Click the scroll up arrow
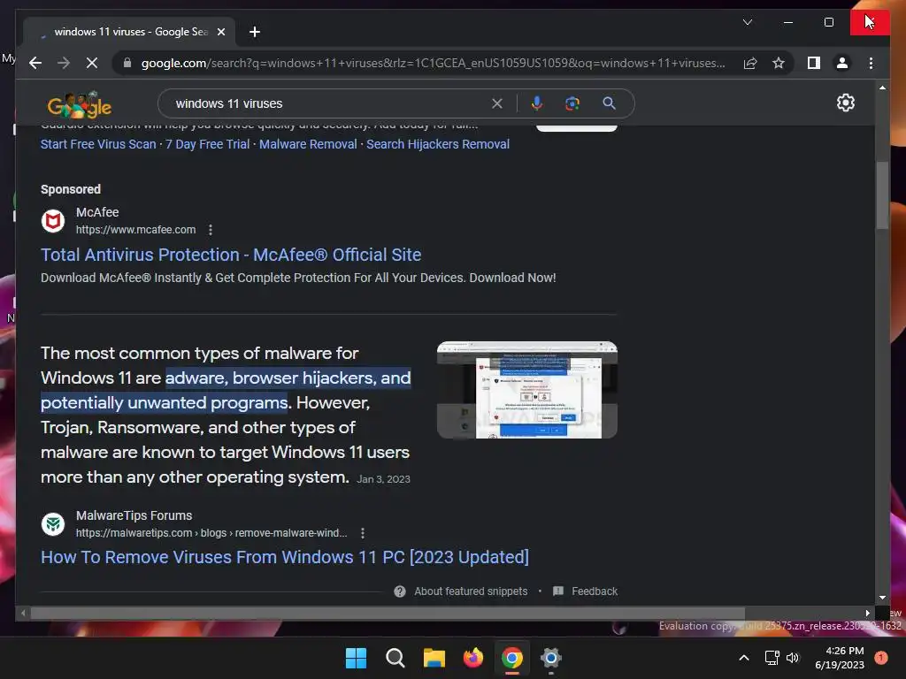 tap(882, 88)
